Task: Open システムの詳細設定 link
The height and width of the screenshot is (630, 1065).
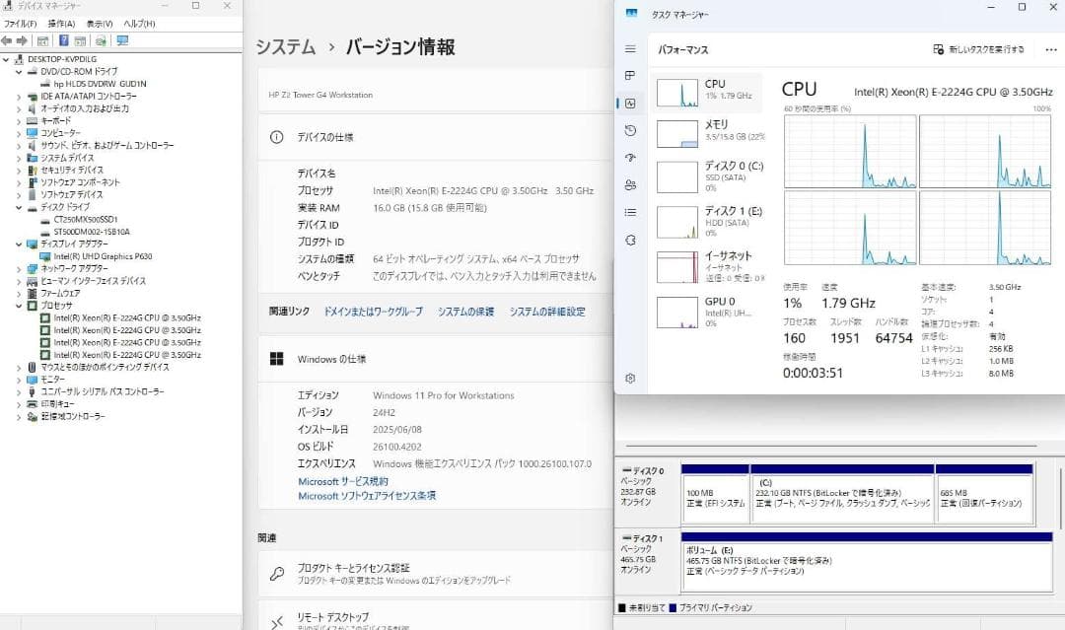Action: point(550,311)
